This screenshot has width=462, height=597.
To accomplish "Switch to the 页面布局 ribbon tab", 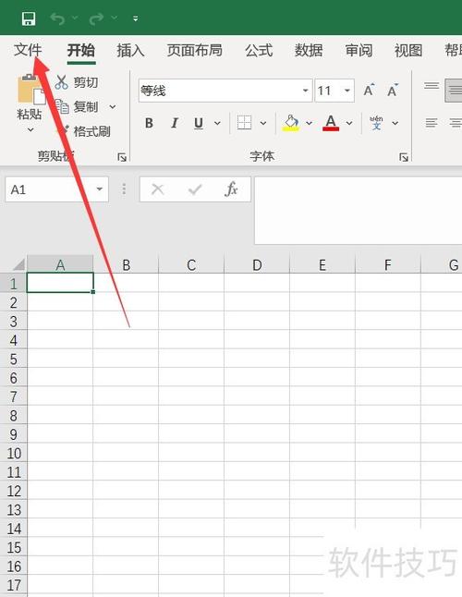I will coord(194,50).
